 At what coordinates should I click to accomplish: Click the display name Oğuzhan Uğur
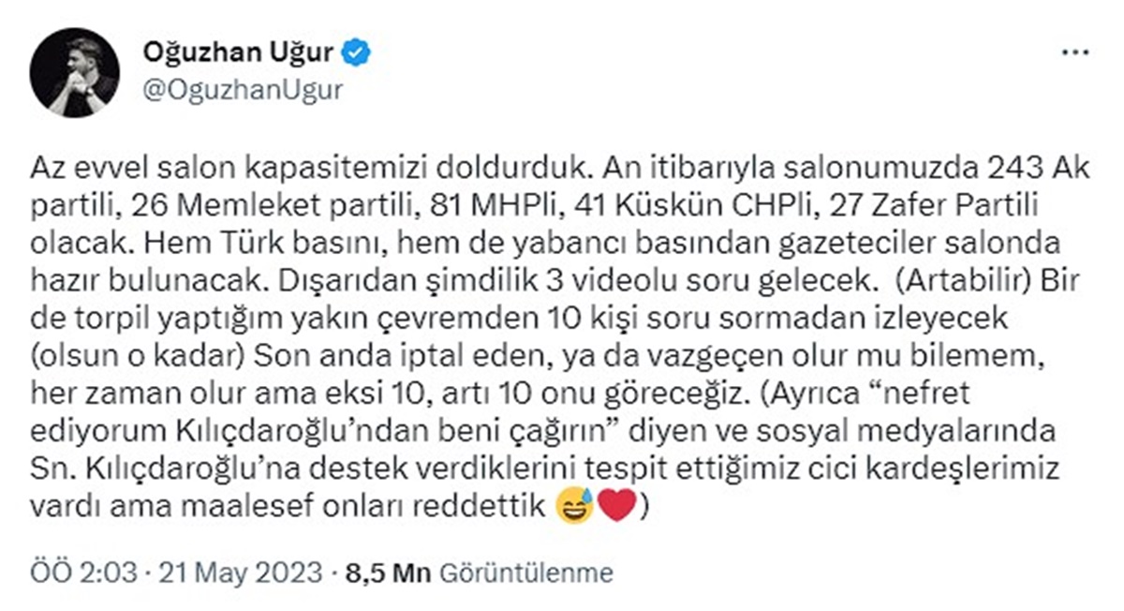241,53
